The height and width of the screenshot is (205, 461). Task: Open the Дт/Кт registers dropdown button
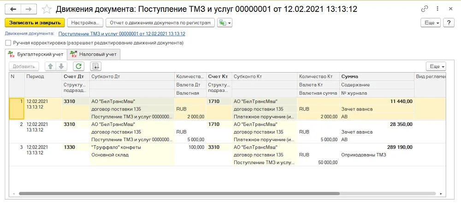tap(225, 23)
